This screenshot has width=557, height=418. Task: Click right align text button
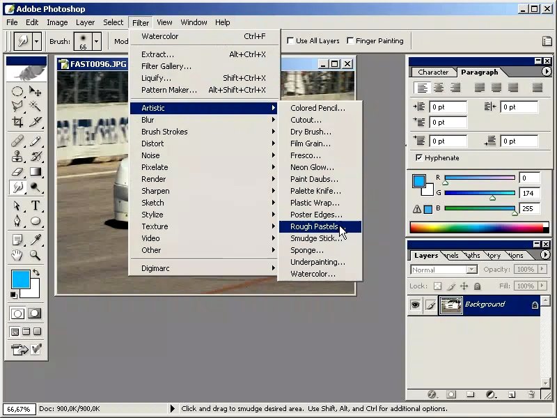coord(455,88)
